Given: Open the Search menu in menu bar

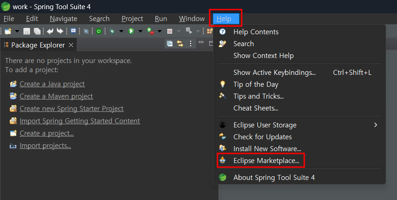Looking at the screenshot, I should (99, 19).
